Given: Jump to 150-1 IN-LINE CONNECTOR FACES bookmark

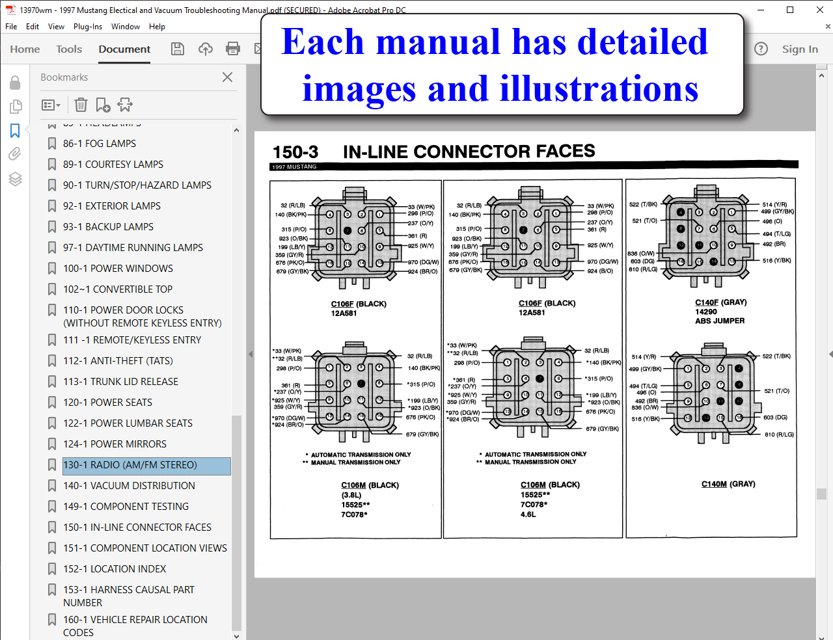Looking at the screenshot, I should coord(137,527).
